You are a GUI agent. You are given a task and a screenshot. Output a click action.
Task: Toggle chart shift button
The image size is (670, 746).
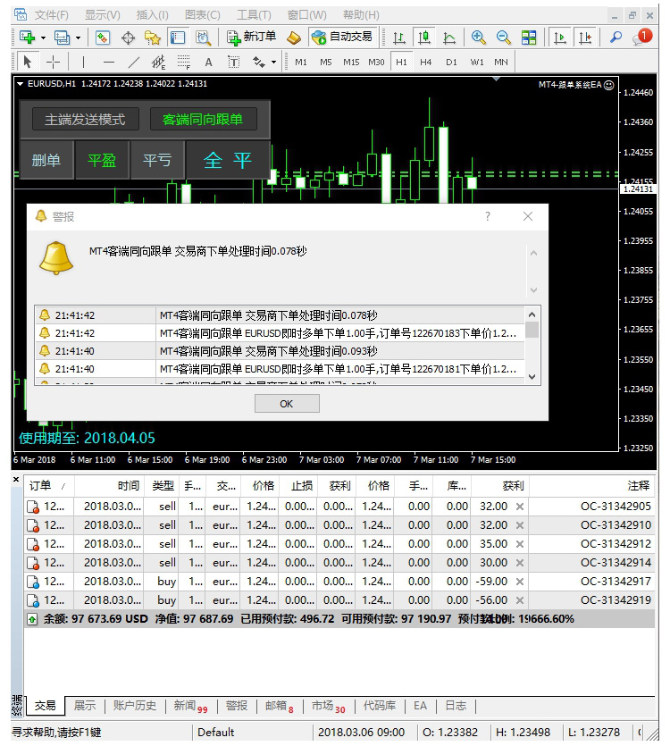pos(585,38)
